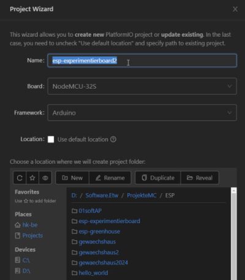Enable the Use default location checkbox
This screenshot has height=280, width=245.
51,139
